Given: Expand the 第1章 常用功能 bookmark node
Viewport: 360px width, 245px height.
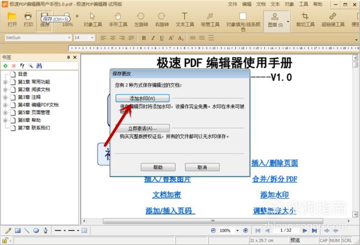Looking at the screenshot, I should (x=6, y=82).
